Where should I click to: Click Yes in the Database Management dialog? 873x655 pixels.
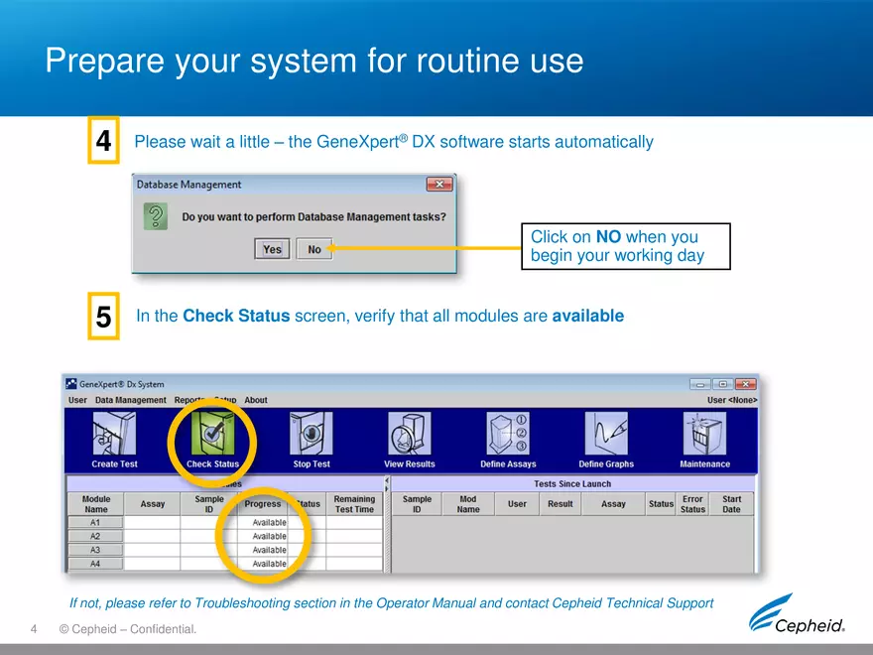coord(272,249)
